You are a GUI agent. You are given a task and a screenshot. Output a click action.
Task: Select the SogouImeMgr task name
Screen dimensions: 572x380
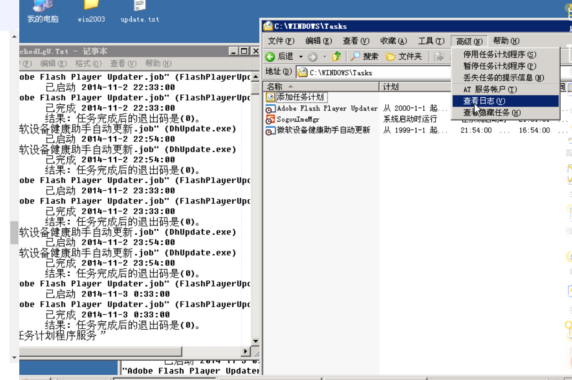pos(298,119)
